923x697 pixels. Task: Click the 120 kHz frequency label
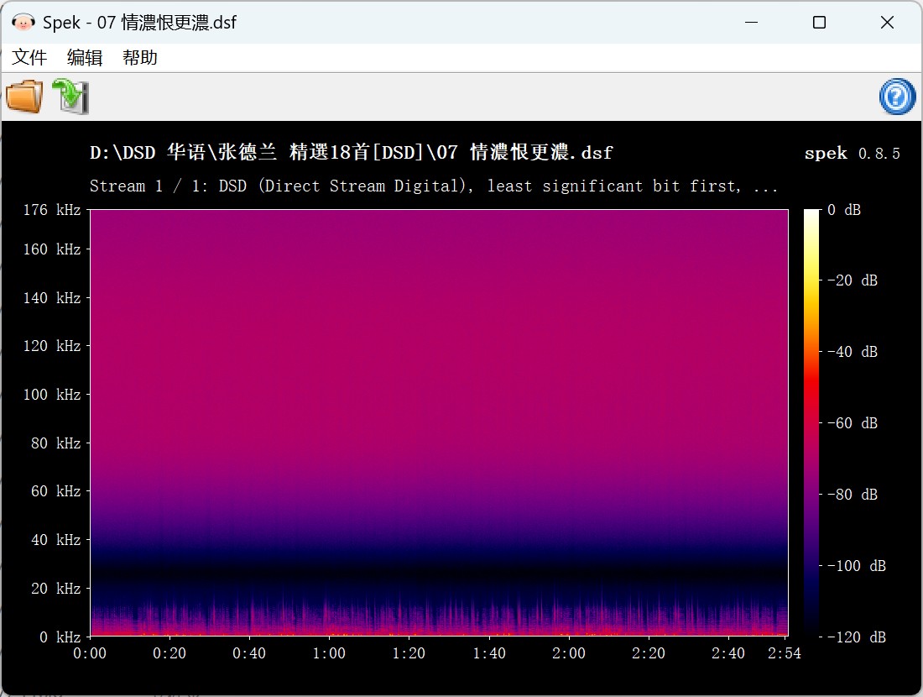[x=52, y=346]
